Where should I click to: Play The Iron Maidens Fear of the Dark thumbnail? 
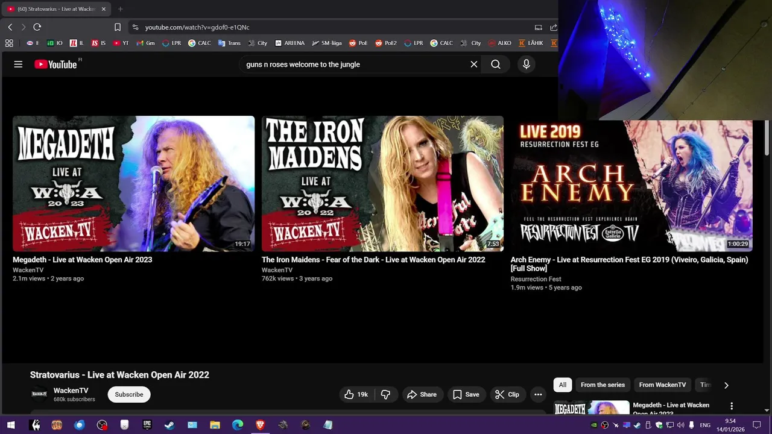(x=382, y=183)
